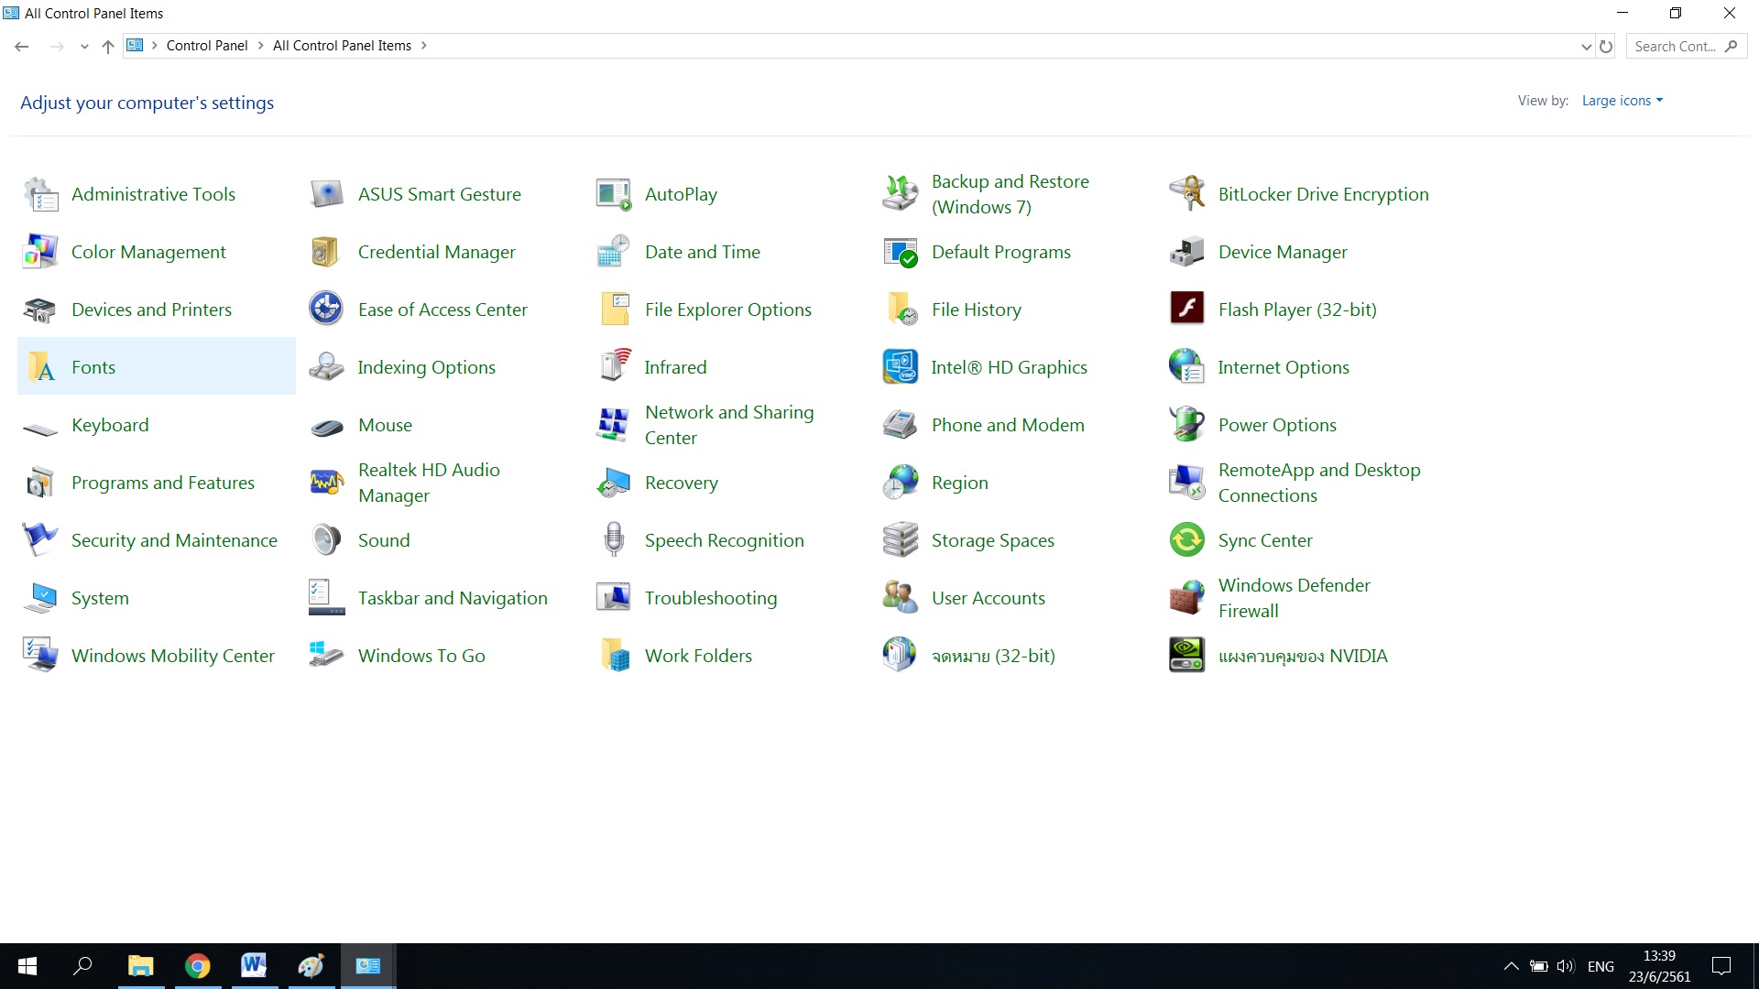The width and height of the screenshot is (1759, 989).
Task: Click the Indexing Options icon
Action: 327,367
